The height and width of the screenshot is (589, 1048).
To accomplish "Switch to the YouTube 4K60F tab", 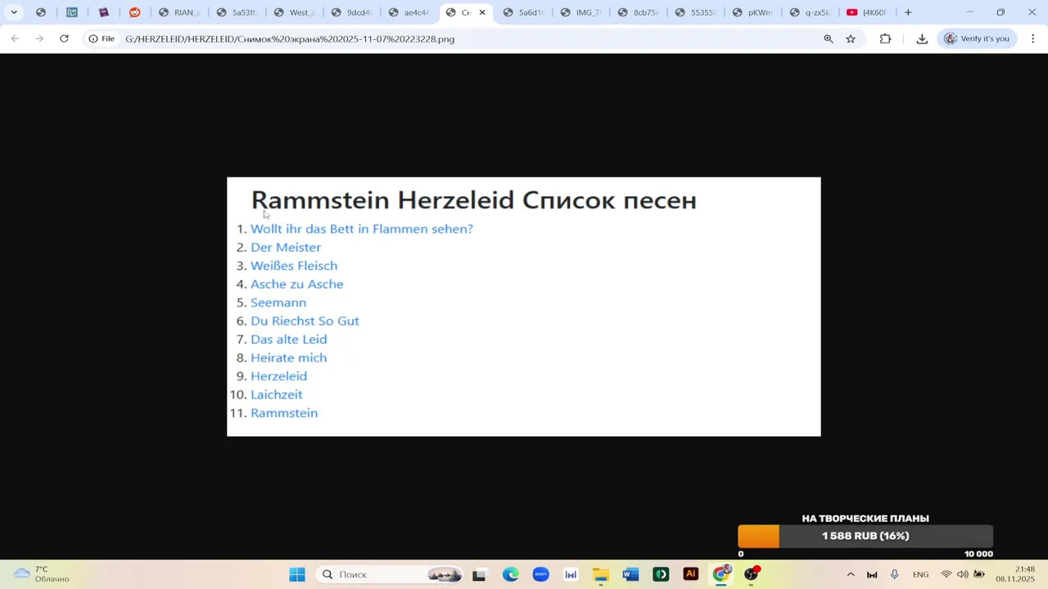I will tap(866, 12).
